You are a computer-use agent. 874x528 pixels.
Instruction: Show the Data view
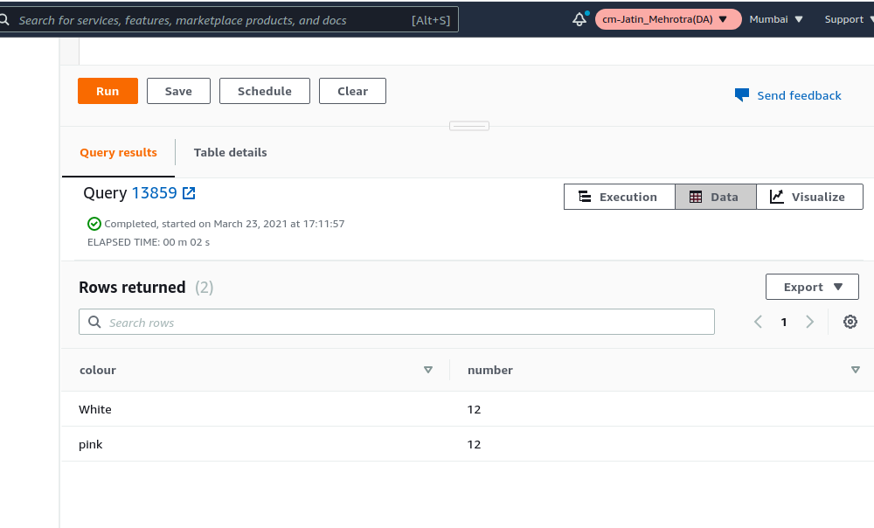pyautogui.click(x=715, y=197)
